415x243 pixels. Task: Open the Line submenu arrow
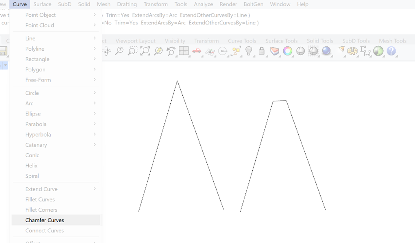(95, 38)
